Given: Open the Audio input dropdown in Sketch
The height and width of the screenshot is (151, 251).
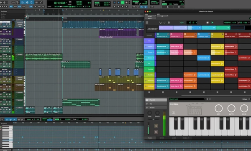Looking at the screenshot, I should 150,16.
